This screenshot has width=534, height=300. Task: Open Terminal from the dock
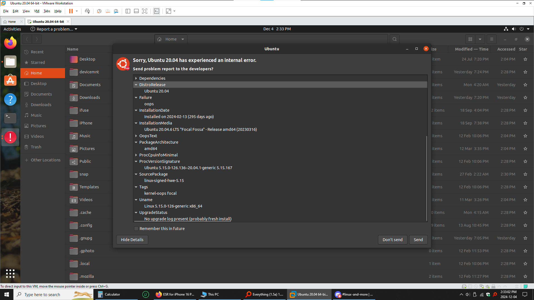coord(10,118)
